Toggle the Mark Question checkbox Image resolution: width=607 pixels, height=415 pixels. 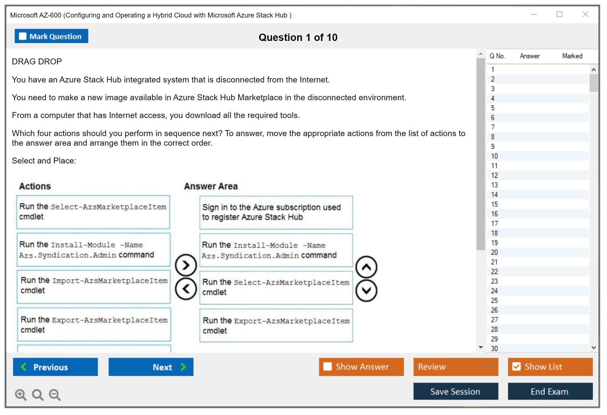coord(23,36)
